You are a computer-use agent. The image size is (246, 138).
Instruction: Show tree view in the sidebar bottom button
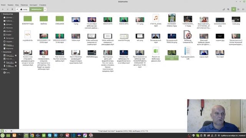6,131
